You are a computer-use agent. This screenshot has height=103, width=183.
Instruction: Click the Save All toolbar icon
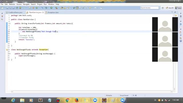coord(10,8)
